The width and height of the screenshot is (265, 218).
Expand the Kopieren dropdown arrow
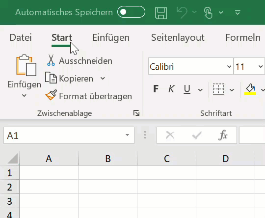pyautogui.click(x=103, y=79)
